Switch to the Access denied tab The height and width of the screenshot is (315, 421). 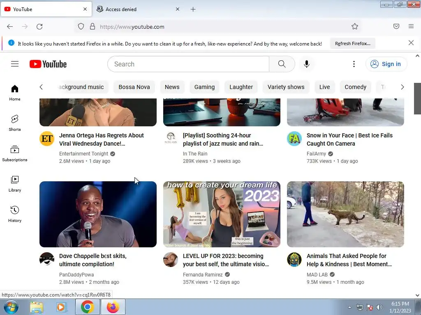(x=138, y=9)
